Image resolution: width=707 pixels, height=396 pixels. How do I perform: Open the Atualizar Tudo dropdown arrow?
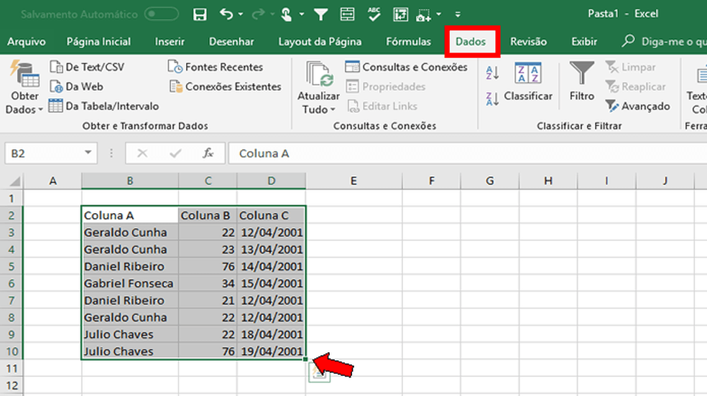tap(333, 110)
